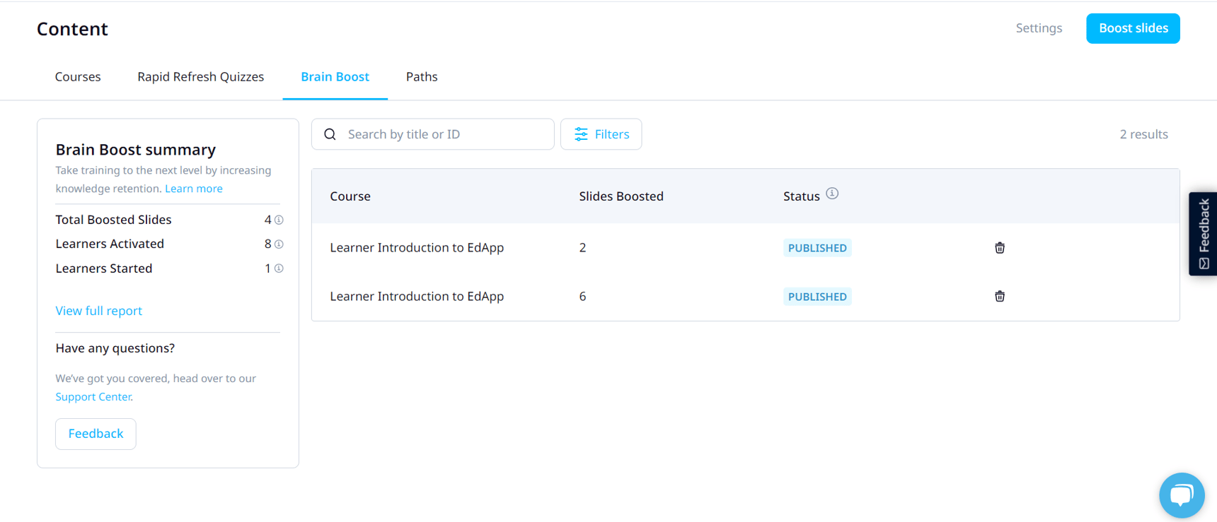This screenshot has height=522, width=1217.
Task: Delete the boosted course with 2 slides
Action: click(x=999, y=248)
